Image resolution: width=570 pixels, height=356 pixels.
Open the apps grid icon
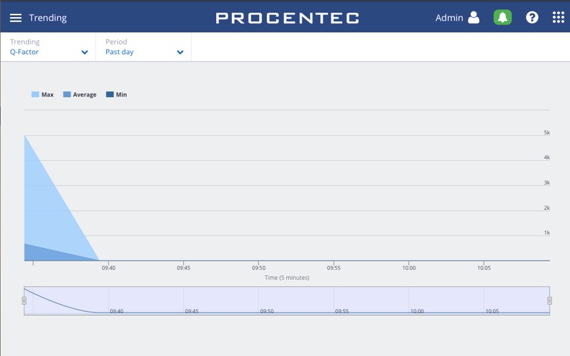pyautogui.click(x=558, y=17)
